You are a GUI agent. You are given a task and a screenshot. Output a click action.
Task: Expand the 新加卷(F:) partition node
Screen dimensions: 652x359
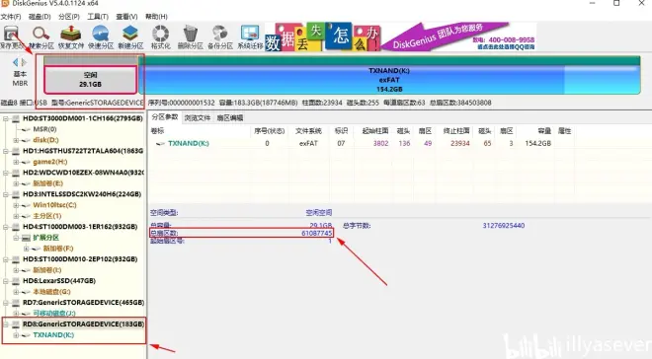[26, 249]
